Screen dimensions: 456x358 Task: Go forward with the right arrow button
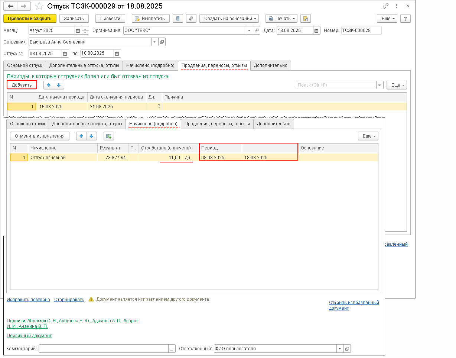24,6
